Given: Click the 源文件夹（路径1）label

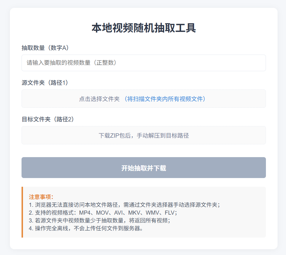Looking at the screenshot, I should pyautogui.click(x=46, y=83).
